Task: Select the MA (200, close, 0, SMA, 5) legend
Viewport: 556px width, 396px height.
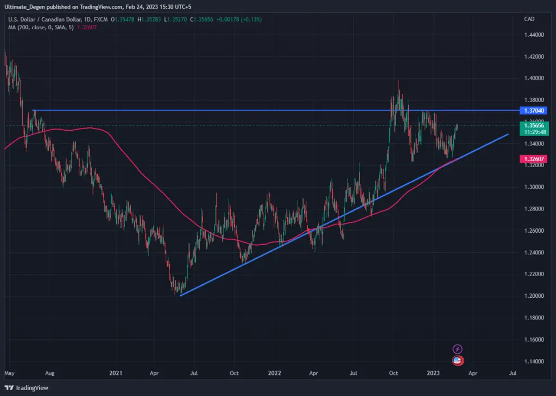Action: coord(41,27)
